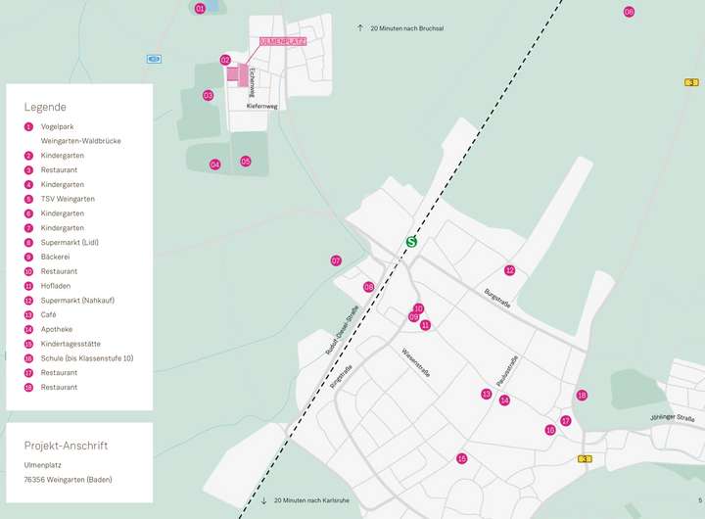Click the pink ULMENPLATZ label

click(x=283, y=41)
